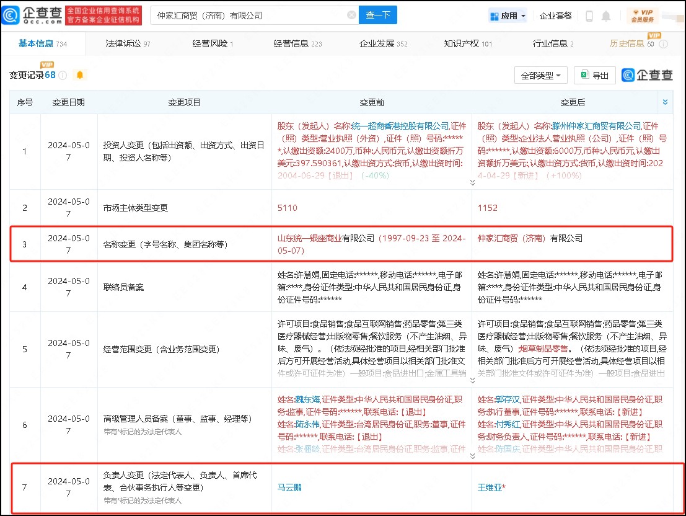Image resolution: width=686 pixels, height=516 pixels.
Task: Click into the company name search field
Action: coord(248,16)
